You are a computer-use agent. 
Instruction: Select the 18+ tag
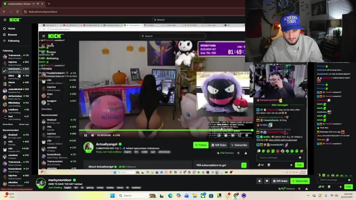point(76,187)
